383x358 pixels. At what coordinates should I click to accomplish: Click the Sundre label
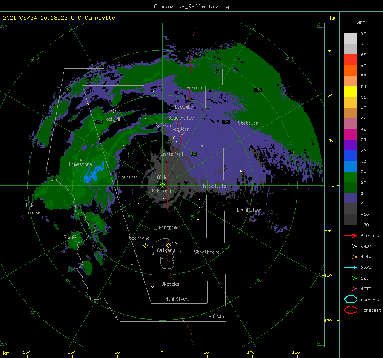coord(129,176)
